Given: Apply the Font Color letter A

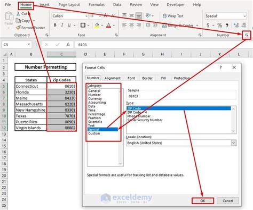Looking at the screenshot, I should coord(108,25).
